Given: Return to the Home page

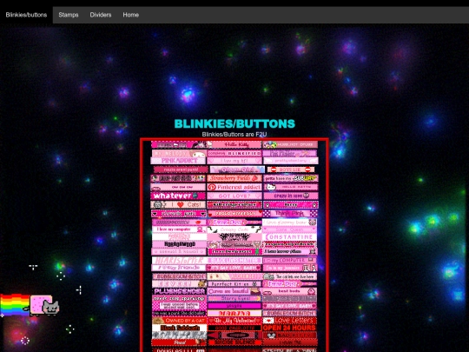Looking at the screenshot, I should pyautogui.click(x=130, y=15).
